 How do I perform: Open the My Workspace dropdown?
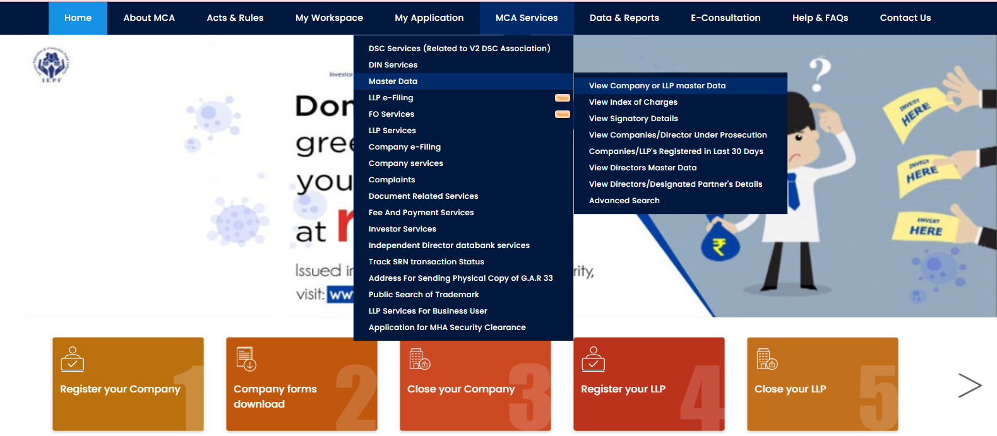pos(329,18)
